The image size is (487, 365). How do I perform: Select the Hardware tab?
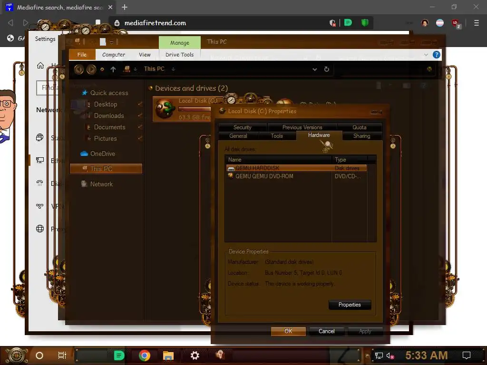click(x=319, y=135)
